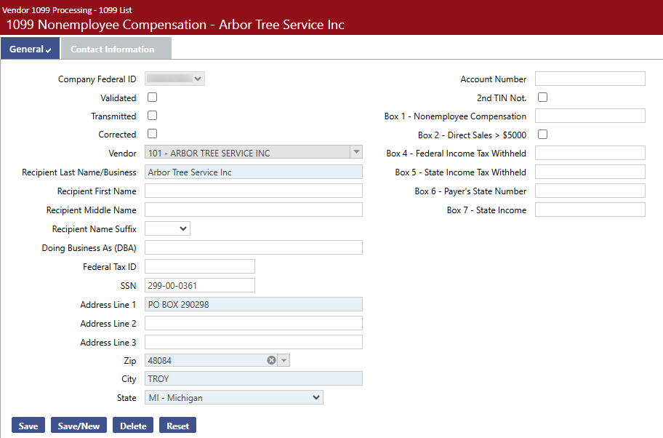
Task: Expand the Vendor dropdown arrow
Action: [356, 152]
